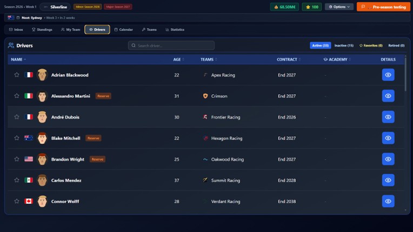
Task: Open the Options dropdown
Action: click(x=339, y=7)
